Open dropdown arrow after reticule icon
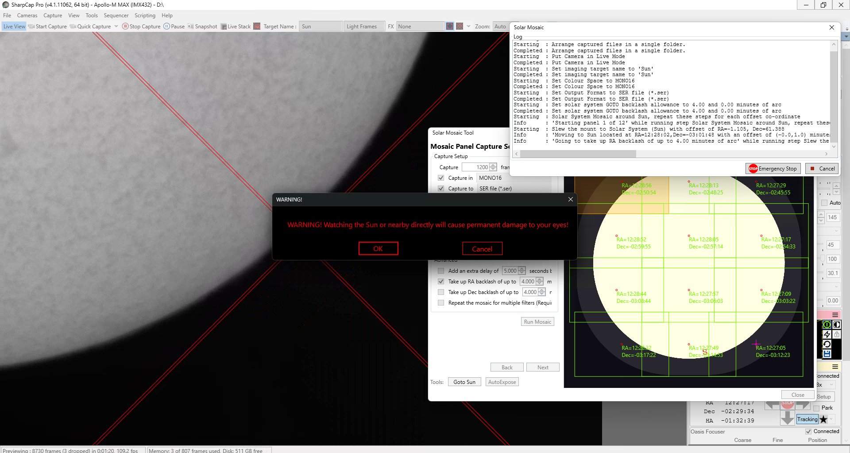The image size is (850, 453). (x=468, y=27)
